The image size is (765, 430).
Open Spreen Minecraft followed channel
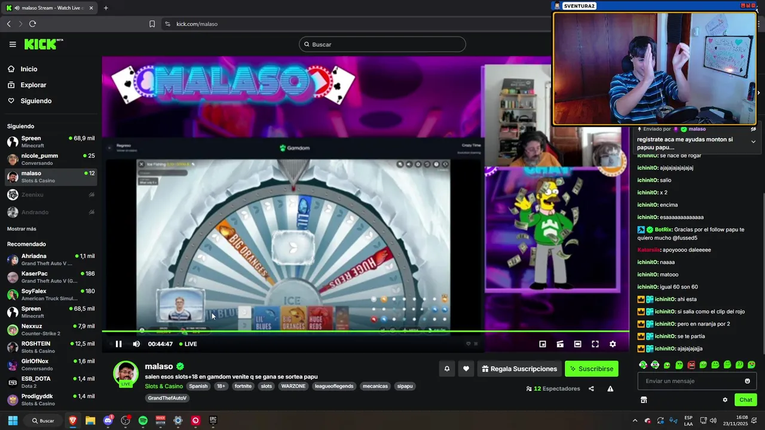point(50,142)
